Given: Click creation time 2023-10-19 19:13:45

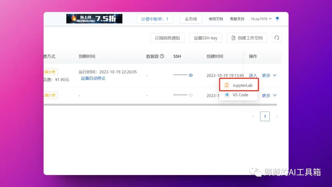Looking at the screenshot, I should point(225,75).
